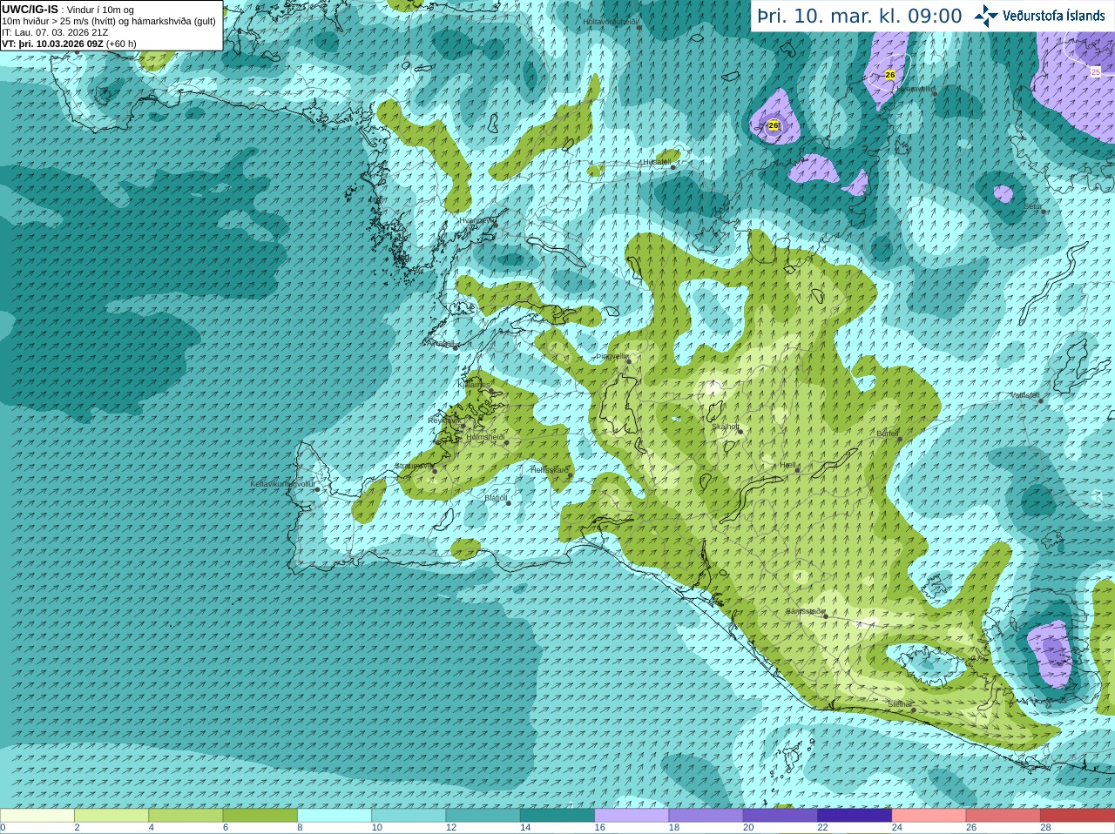Select the Hvanneyri station dot
This screenshot has width=1115, height=834.
(x=495, y=225)
